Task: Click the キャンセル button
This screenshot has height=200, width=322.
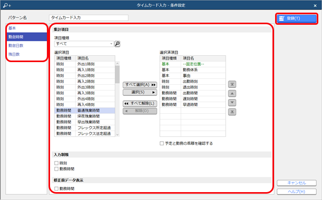Action: tap(297, 183)
